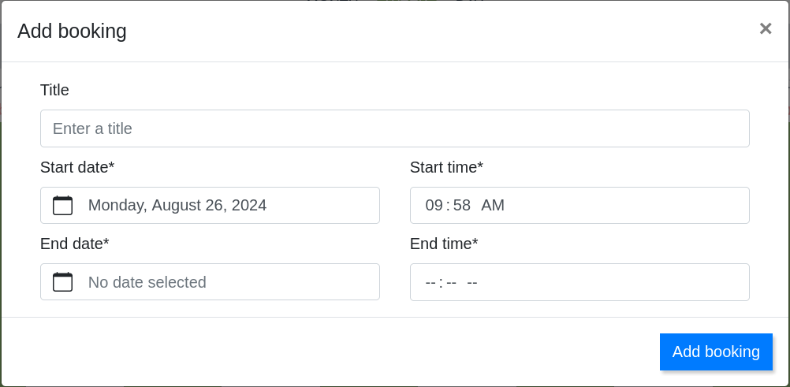Click the Add booking dialog heading

72,31
